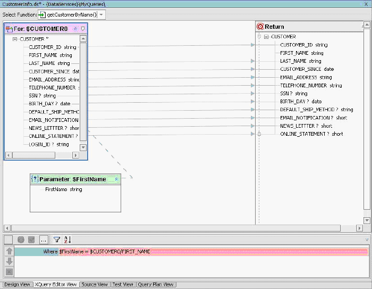372x289 pixels.
Task: Click the canvas horizontal scrollbar thumb
Action: (x=176, y=228)
